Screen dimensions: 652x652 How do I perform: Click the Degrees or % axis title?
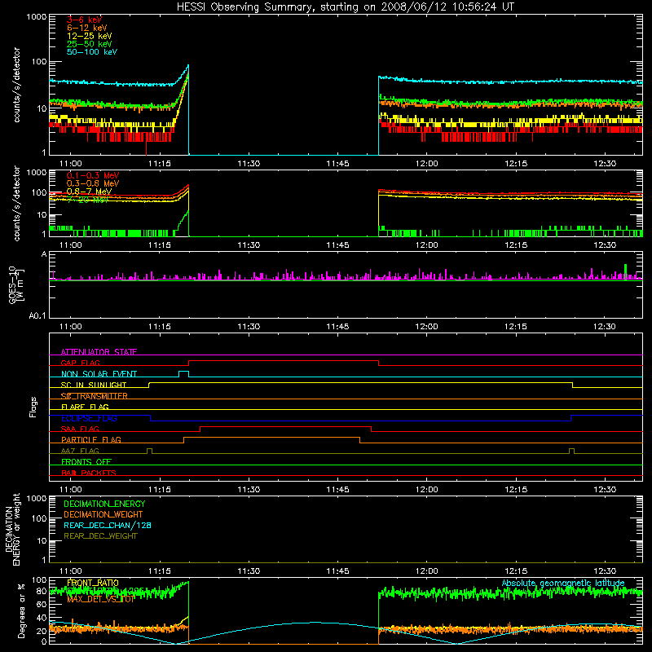[x=21, y=610]
